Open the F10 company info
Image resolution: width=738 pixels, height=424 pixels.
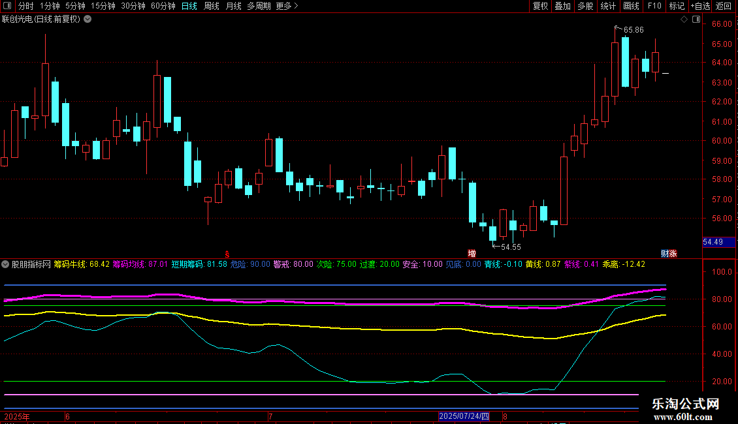coord(654,6)
